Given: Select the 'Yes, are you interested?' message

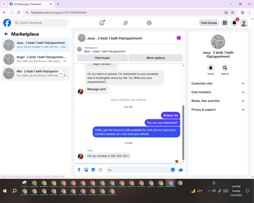Looking at the screenshot, I should click(x=163, y=123).
